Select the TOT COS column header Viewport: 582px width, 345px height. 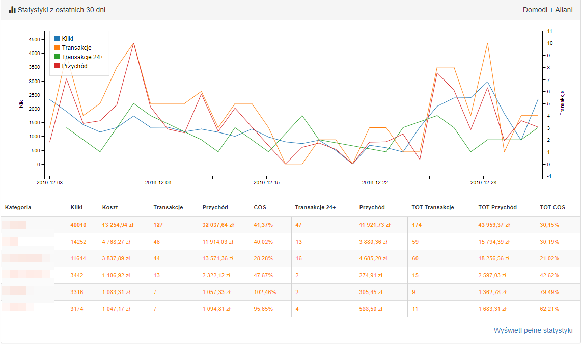pyautogui.click(x=552, y=207)
